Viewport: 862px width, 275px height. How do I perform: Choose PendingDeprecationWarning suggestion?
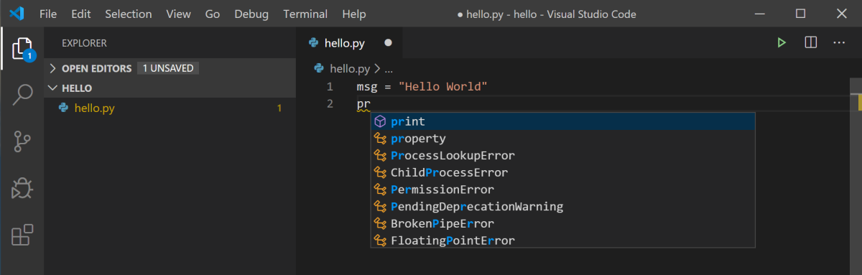pyautogui.click(x=562, y=207)
